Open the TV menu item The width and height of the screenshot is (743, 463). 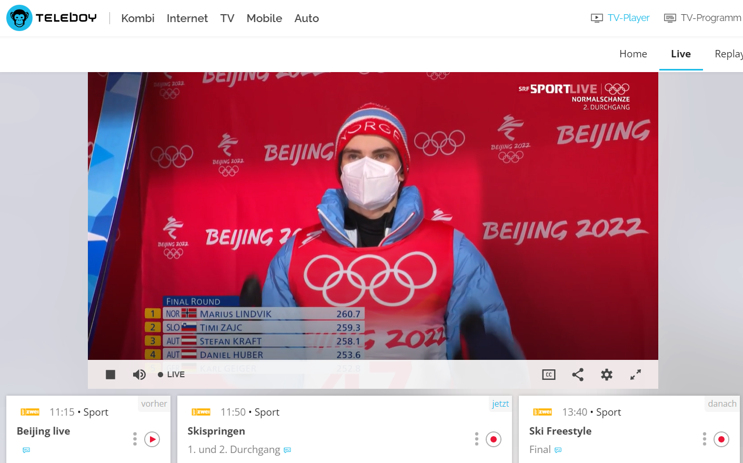[227, 18]
